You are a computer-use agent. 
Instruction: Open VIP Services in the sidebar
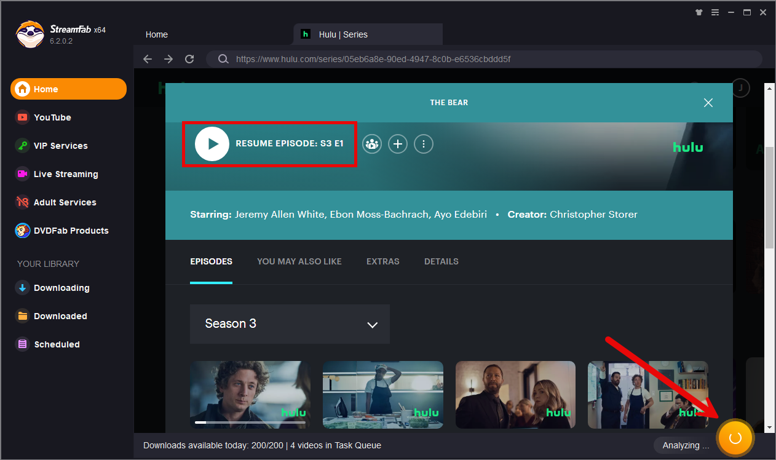60,146
